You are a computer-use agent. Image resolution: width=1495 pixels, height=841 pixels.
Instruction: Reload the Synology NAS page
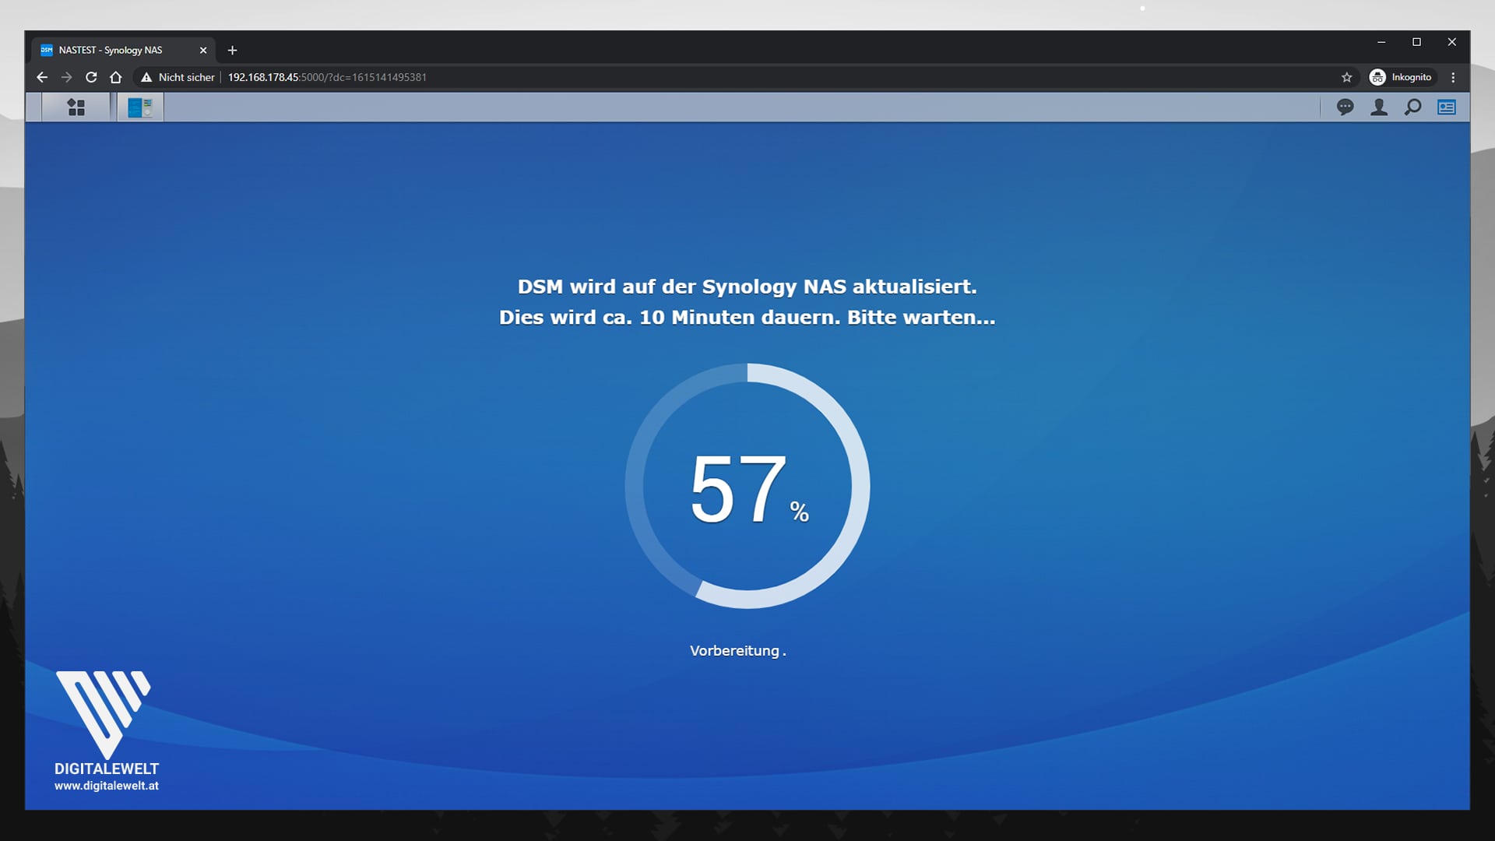pyautogui.click(x=91, y=77)
